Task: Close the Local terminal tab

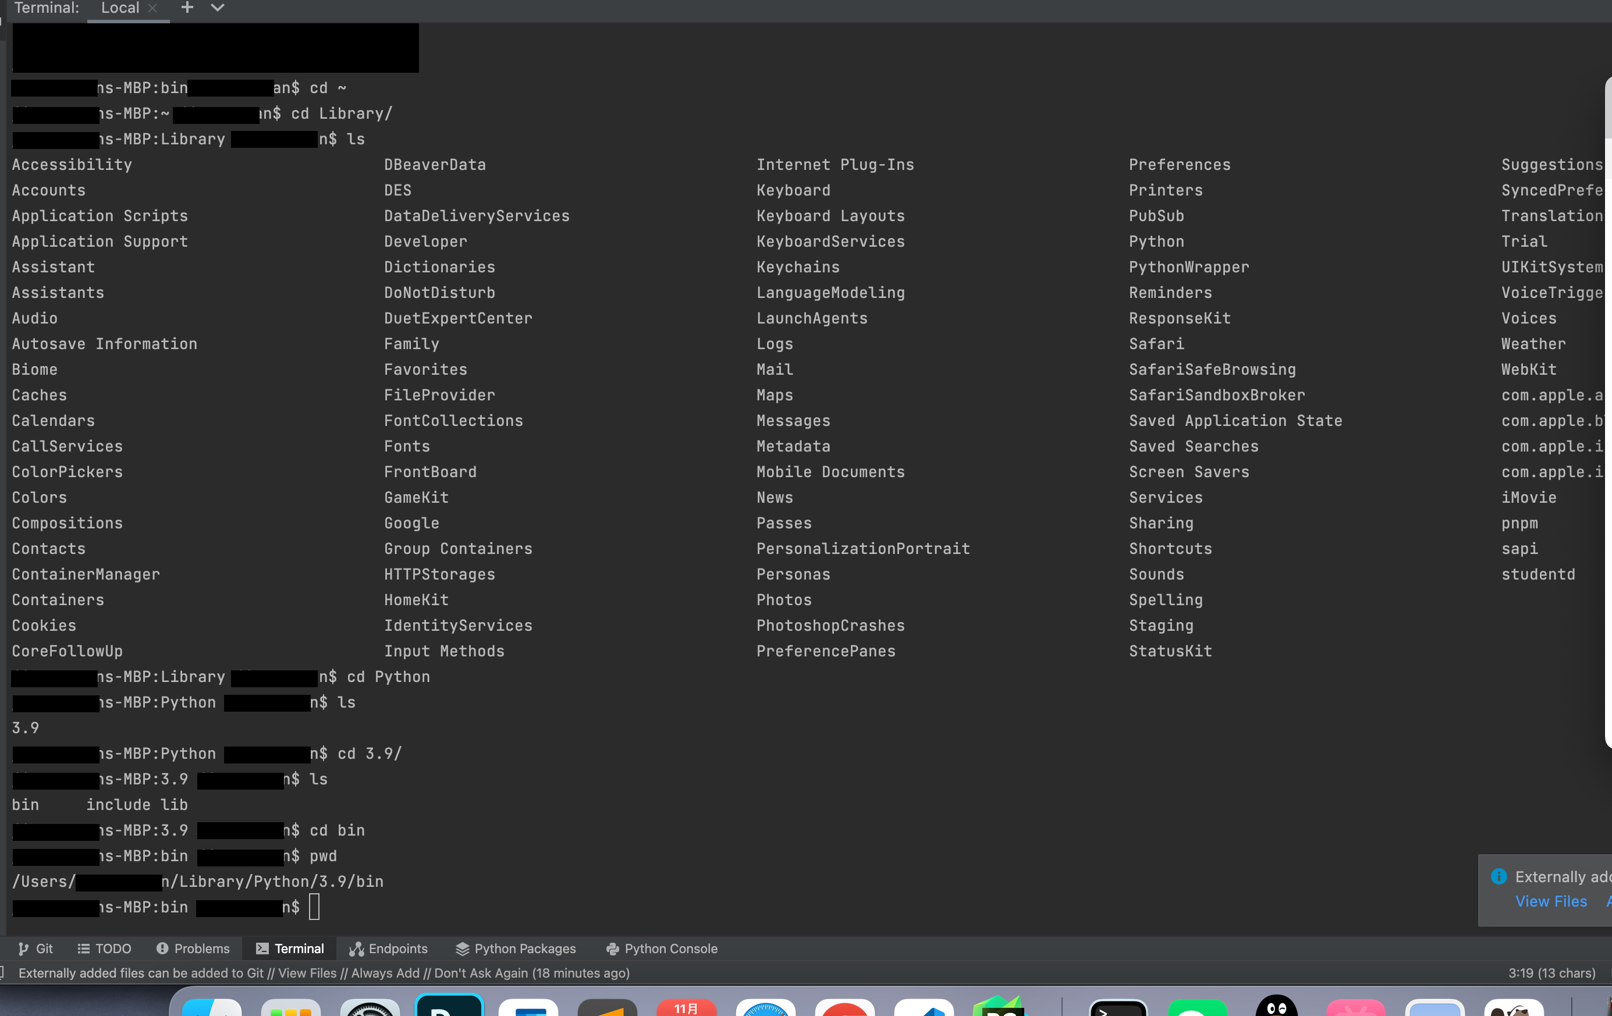Action: [x=152, y=8]
